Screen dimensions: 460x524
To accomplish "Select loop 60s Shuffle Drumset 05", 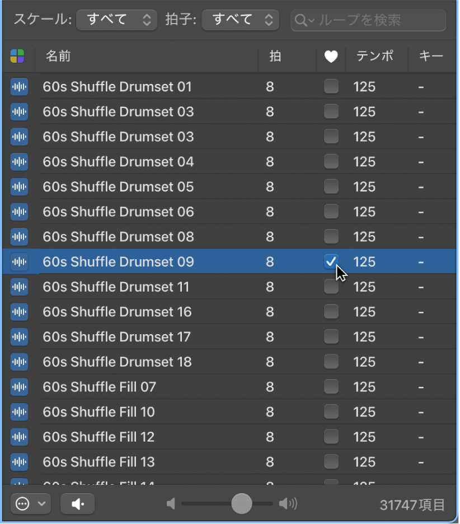I will click(118, 187).
